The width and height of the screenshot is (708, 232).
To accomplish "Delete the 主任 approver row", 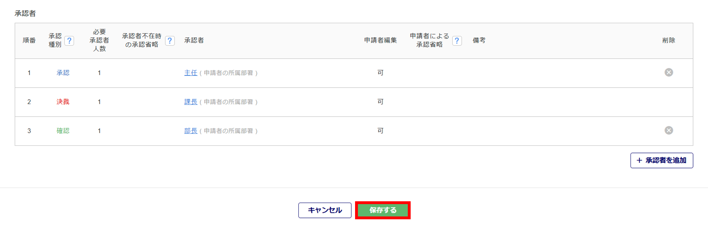I will (x=668, y=72).
